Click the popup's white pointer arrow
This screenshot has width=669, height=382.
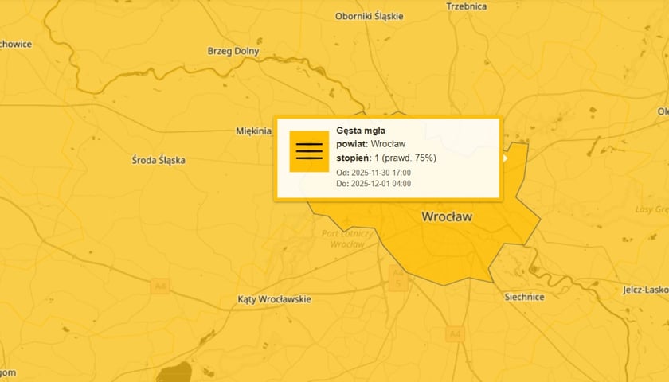point(504,158)
